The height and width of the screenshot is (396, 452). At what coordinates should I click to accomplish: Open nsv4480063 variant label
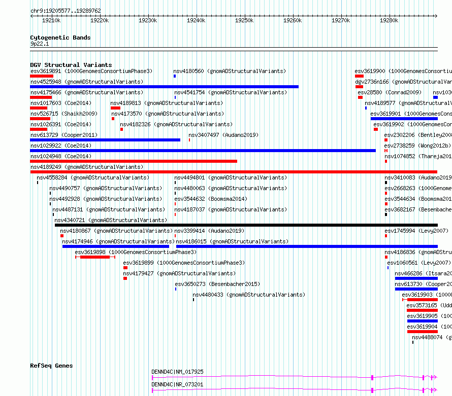231,188
